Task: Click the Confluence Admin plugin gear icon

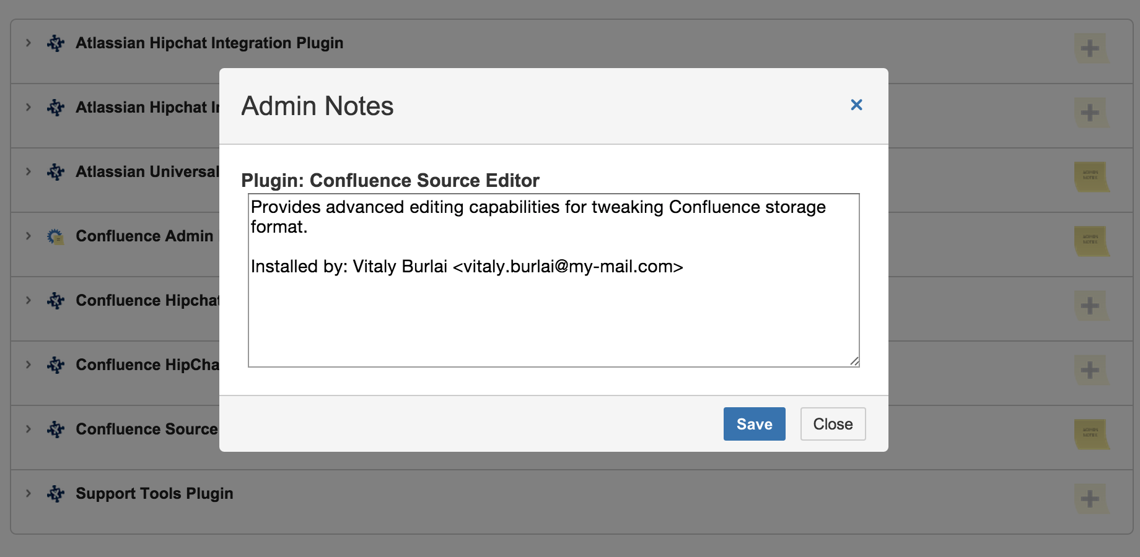Action: 56,236
